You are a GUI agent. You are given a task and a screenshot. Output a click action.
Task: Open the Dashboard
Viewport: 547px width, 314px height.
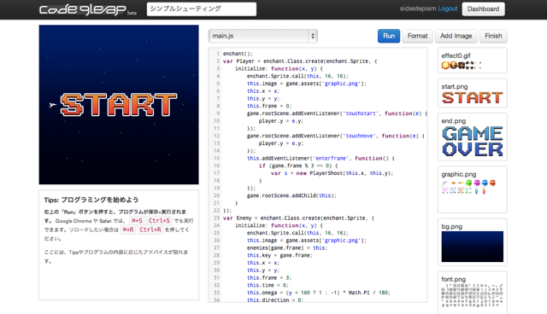[483, 9]
